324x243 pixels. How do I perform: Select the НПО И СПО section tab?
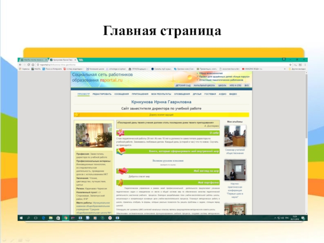(x=235, y=85)
